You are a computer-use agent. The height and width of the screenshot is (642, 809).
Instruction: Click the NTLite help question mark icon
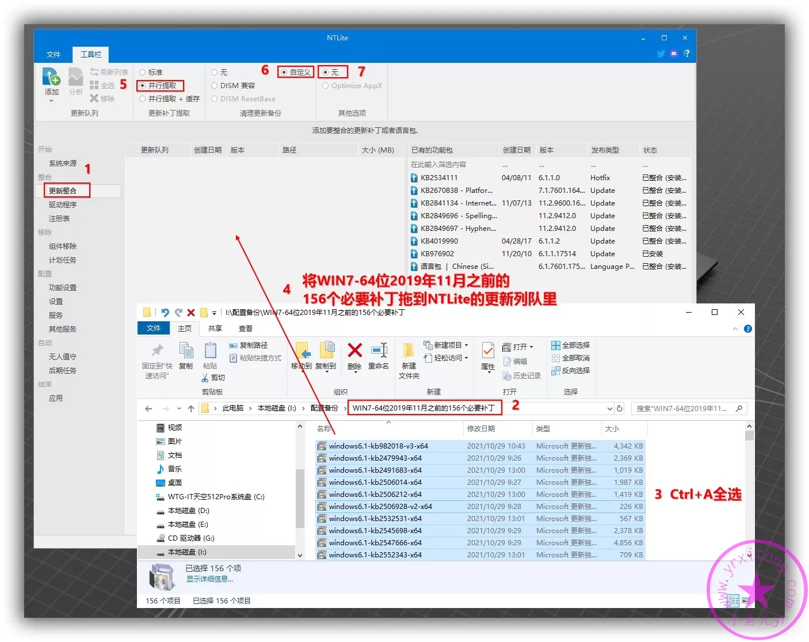pyautogui.click(x=686, y=54)
